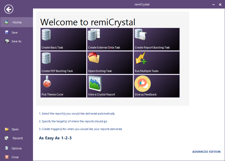Open the Create Basic Task tool
The image size is (225, 161).
(x=63, y=39)
